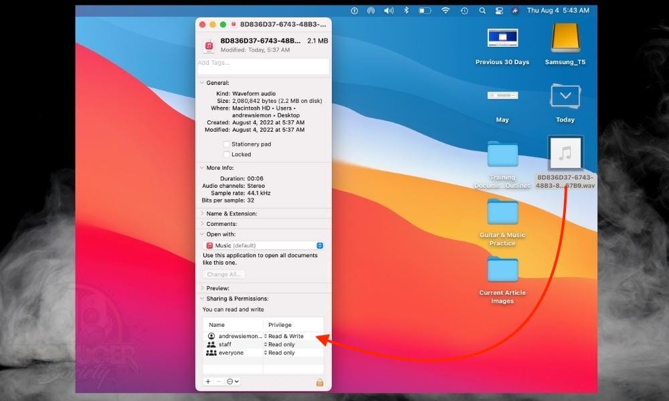
Task: Open the Time Machine menu bar icon
Action: pyautogui.click(x=464, y=11)
